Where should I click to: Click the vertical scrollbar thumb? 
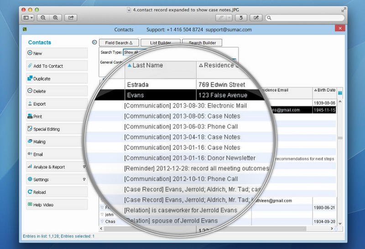point(340,138)
